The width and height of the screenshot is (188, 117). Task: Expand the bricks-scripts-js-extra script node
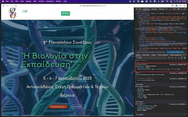139,42
